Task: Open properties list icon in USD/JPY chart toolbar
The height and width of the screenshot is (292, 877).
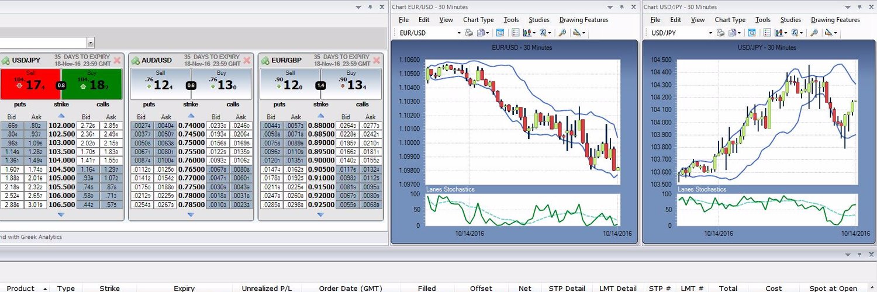Action: coord(767,33)
